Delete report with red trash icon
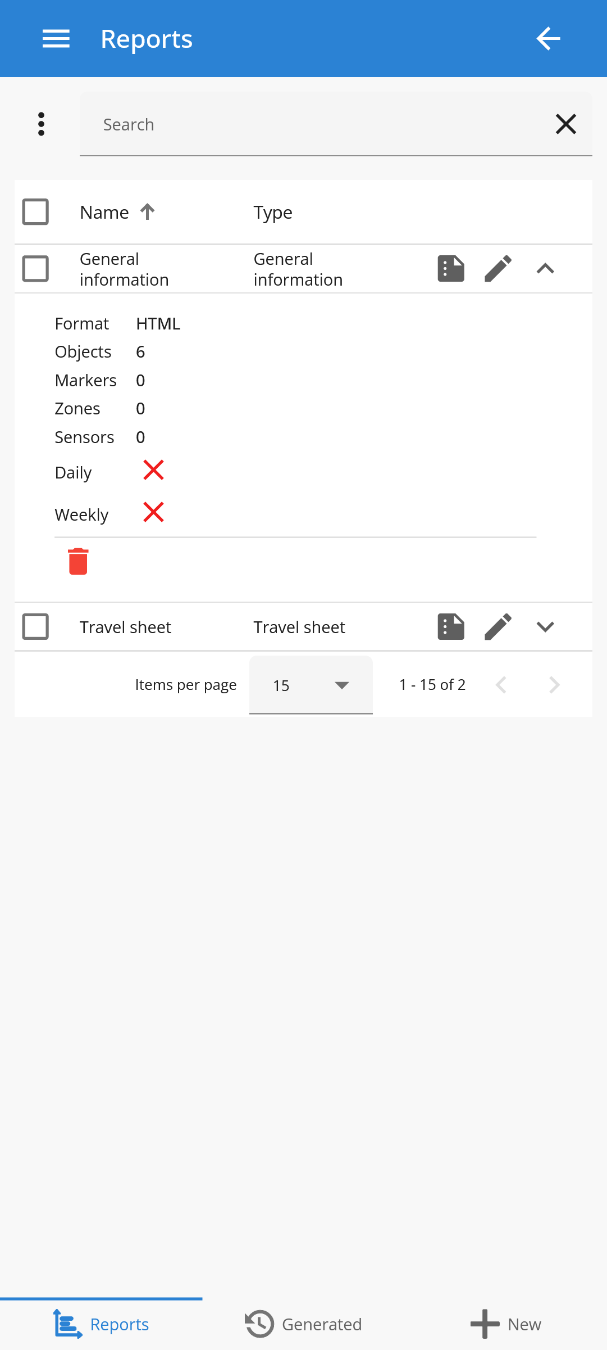Image resolution: width=607 pixels, height=1350 pixels. point(78,561)
